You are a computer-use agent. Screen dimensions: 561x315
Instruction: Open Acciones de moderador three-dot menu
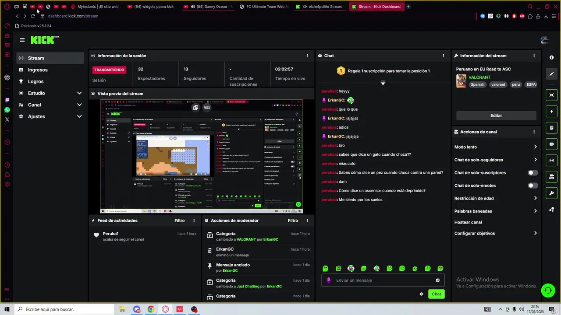[307, 220]
